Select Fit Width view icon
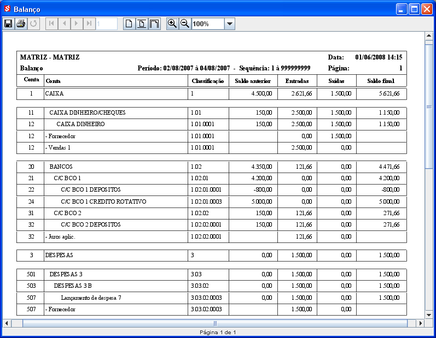Viewport: 436px width, 338px height. point(154,23)
